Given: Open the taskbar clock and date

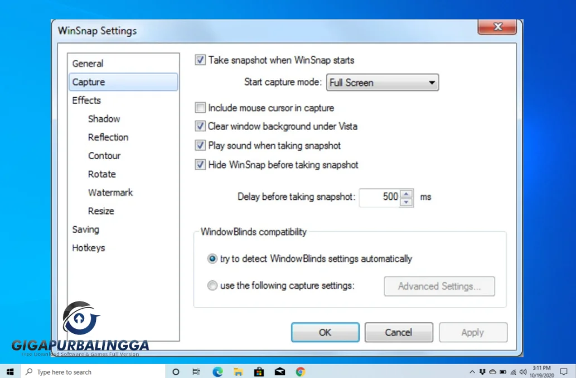Looking at the screenshot, I should coord(542,372).
